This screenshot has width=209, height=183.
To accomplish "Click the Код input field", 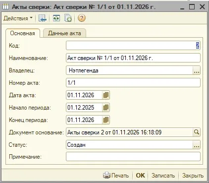I will (133, 46).
